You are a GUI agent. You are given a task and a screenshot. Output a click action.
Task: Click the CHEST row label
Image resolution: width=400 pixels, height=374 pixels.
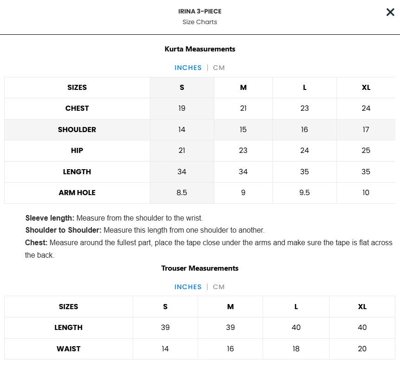[77, 108]
